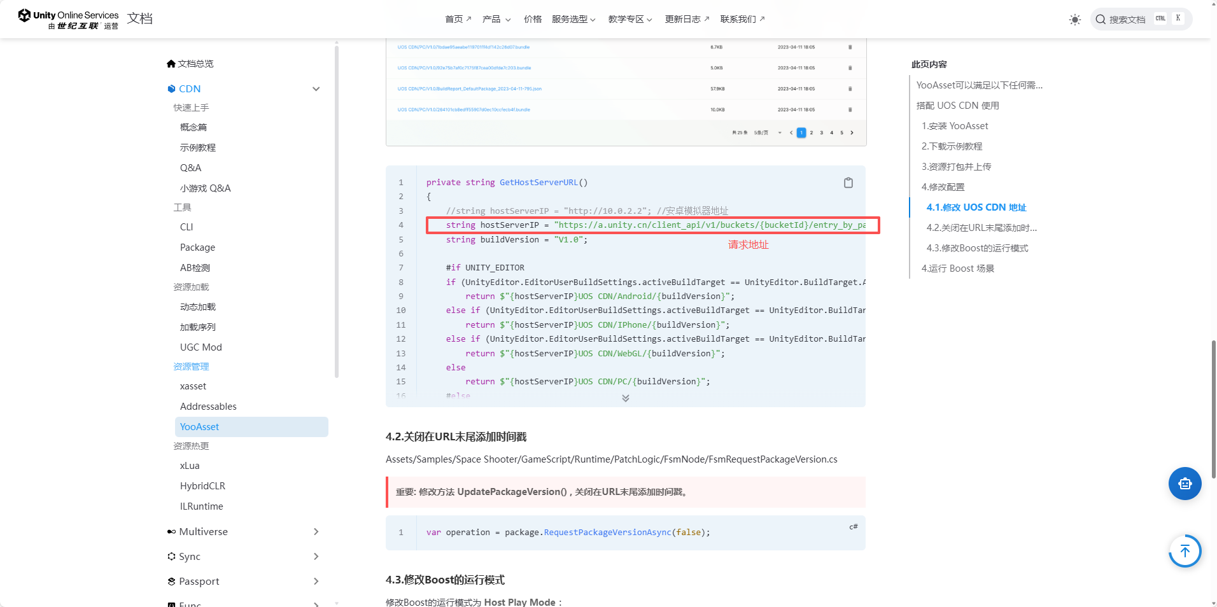Expand the code block with double-chevron
Viewport: 1217px width, 607px height.
pos(626,398)
